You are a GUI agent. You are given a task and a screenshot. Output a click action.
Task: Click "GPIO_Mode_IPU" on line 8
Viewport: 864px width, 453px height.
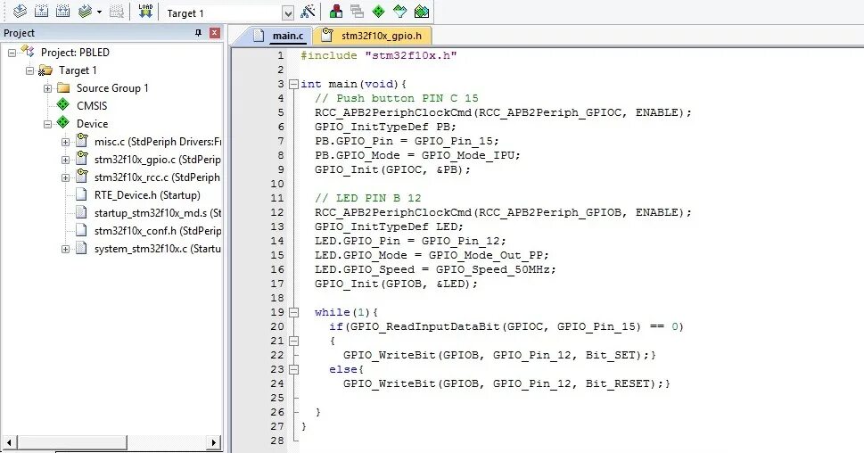[468, 155]
